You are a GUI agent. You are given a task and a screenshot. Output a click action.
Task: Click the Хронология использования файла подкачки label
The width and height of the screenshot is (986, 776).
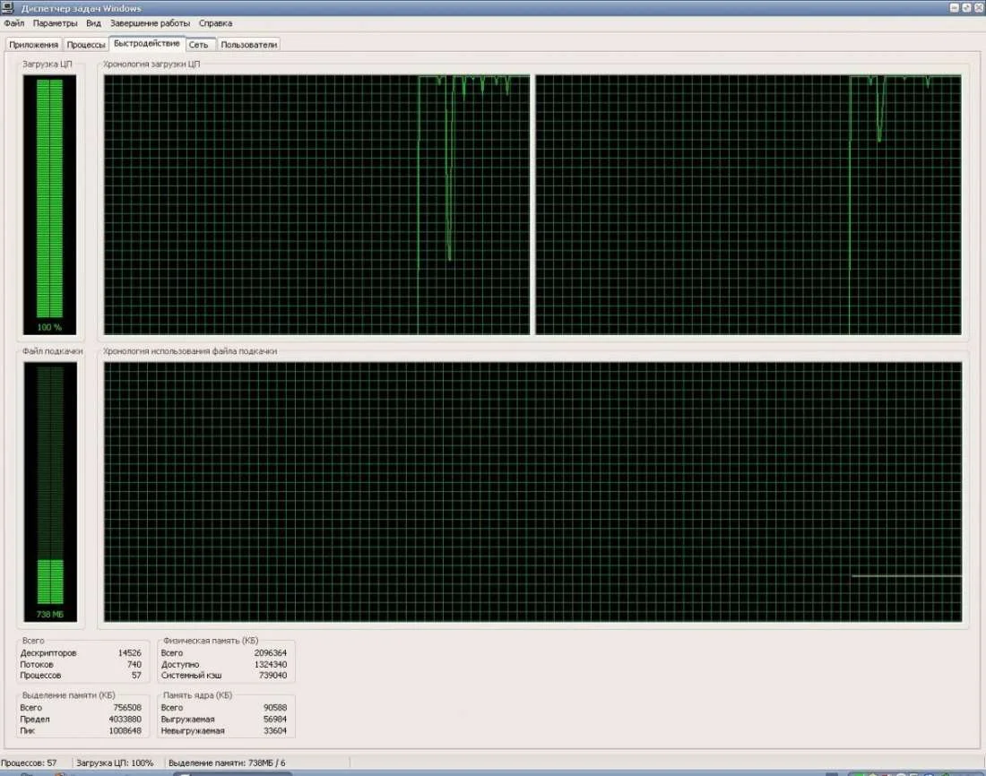(190, 351)
